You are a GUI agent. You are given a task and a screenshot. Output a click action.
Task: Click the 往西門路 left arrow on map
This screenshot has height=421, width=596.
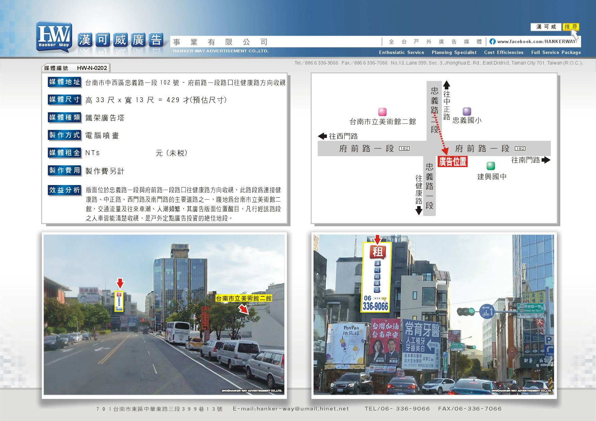[x=322, y=136]
